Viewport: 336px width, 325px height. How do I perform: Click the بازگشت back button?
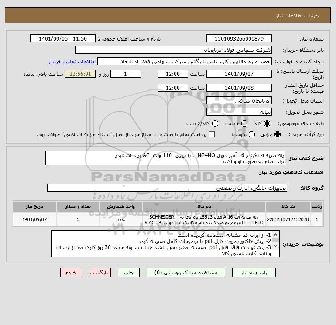100,273
